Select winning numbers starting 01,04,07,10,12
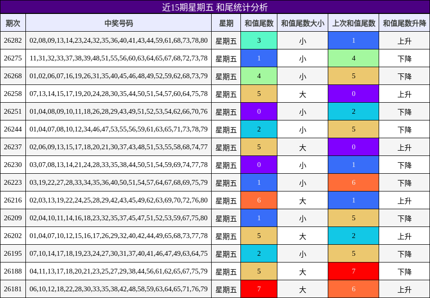This screenshot has height=298, width=430. click(119, 236)
